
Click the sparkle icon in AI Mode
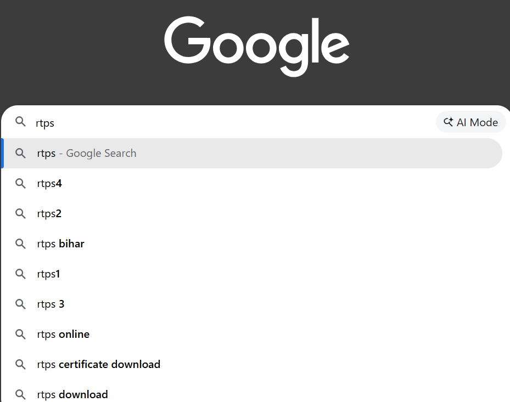(449, 122)
